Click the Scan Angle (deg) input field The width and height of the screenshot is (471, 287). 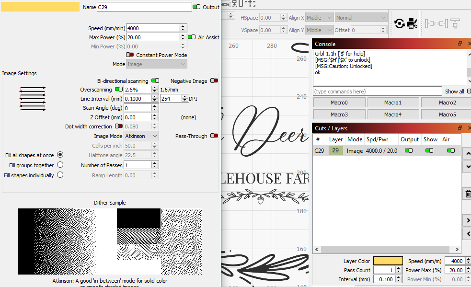[138, 108]
